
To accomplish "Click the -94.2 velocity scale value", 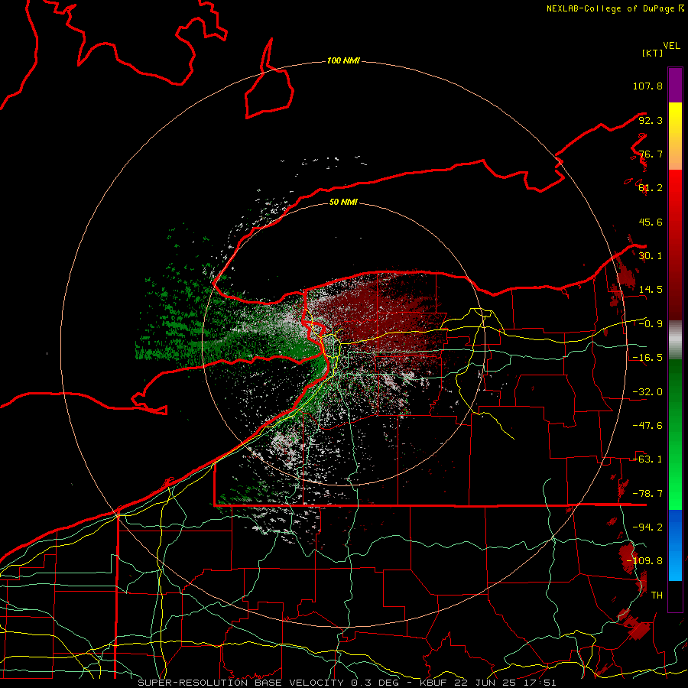I will click(x=647, y=527).
